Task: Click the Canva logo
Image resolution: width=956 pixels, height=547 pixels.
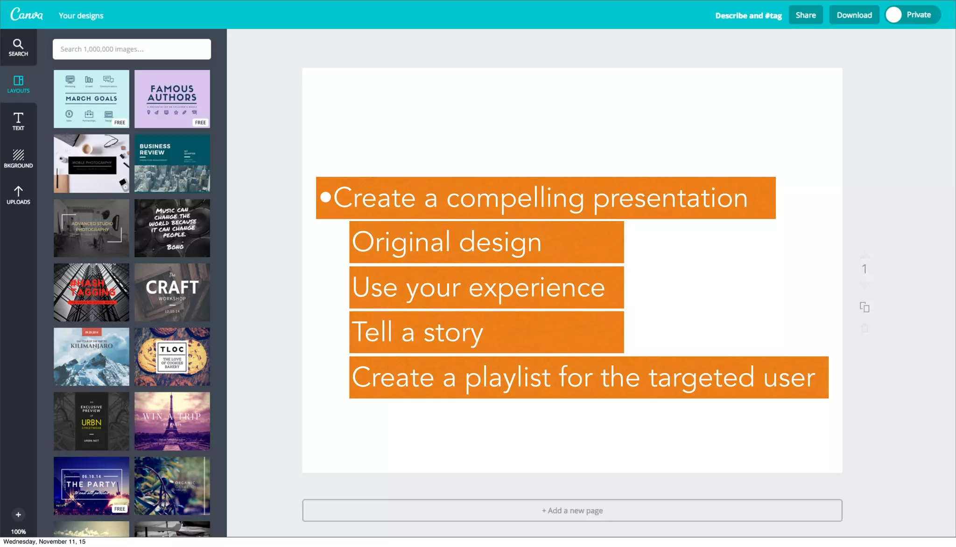Action: tap(27, 14)
